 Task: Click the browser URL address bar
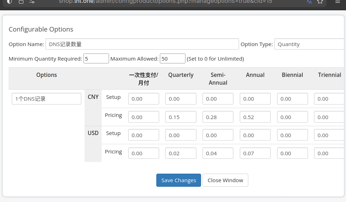coord(165,2)
